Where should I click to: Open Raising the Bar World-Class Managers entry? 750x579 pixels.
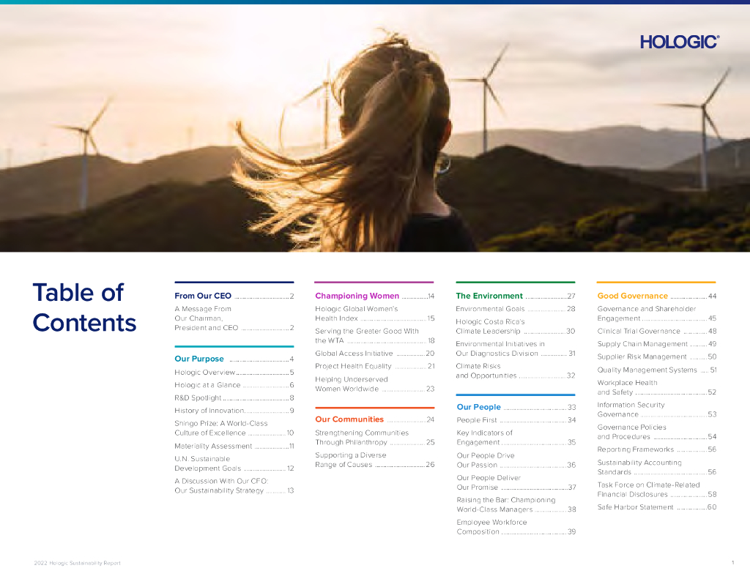click(x=516, y=504)
